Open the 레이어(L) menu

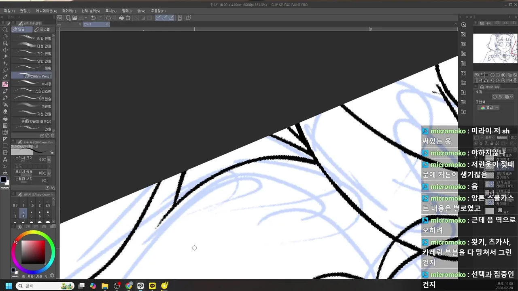(x=69, y=11)
